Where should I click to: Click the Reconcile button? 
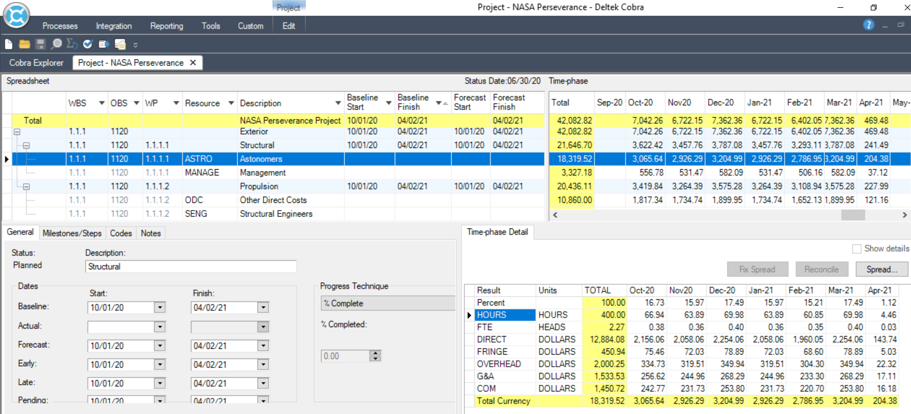(x=822, y=269)
